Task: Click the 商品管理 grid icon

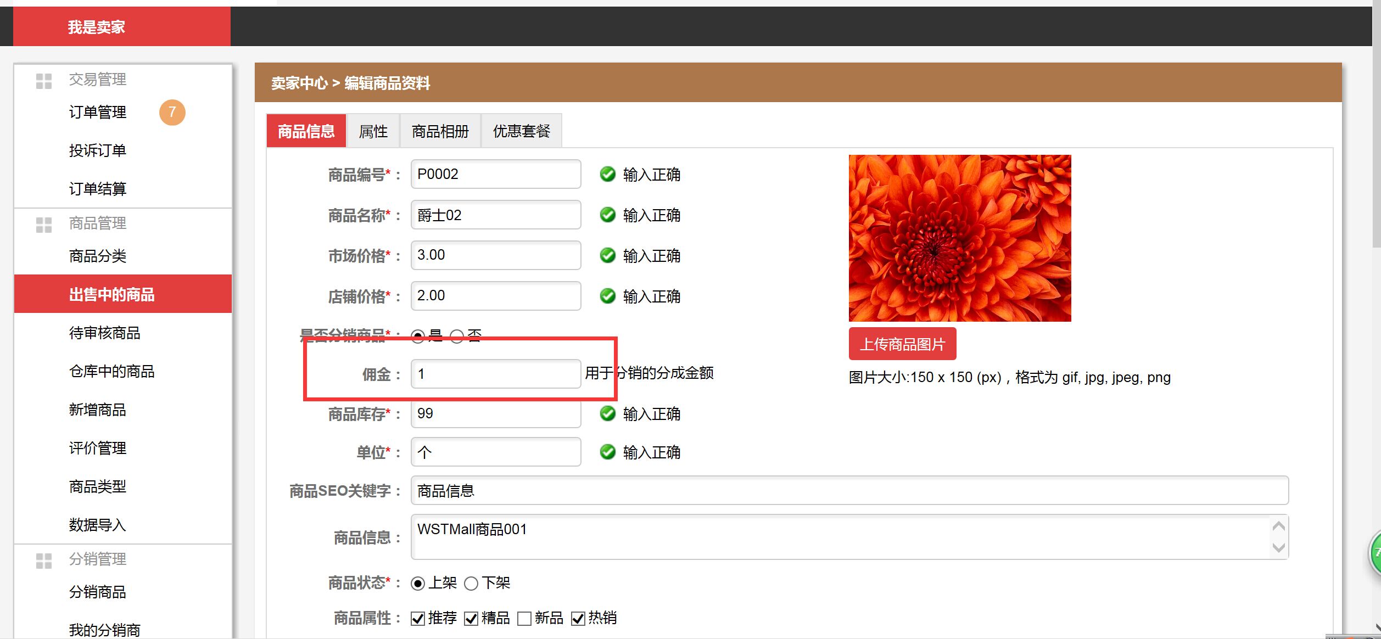Action: pos(43,225)
